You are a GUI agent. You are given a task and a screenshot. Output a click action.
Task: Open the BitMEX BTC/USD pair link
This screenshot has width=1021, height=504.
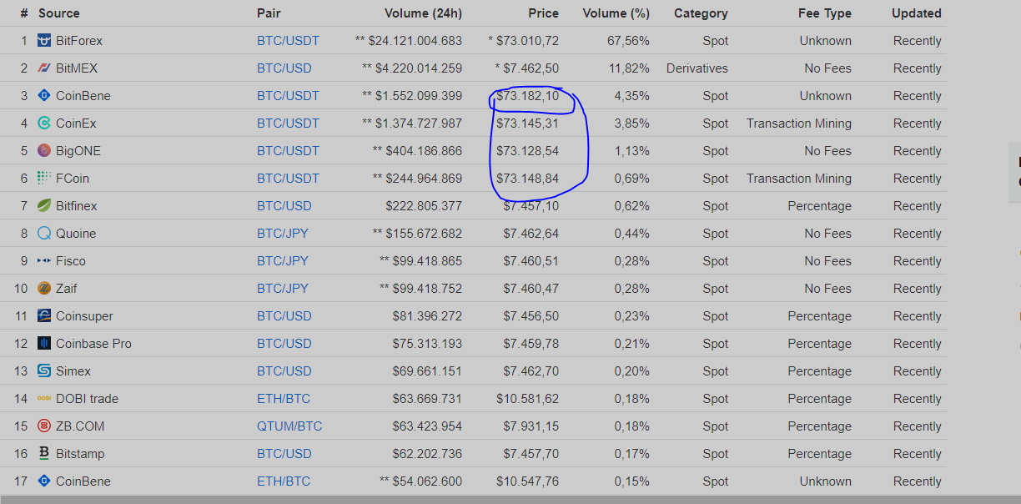click(x=284, y=68)
